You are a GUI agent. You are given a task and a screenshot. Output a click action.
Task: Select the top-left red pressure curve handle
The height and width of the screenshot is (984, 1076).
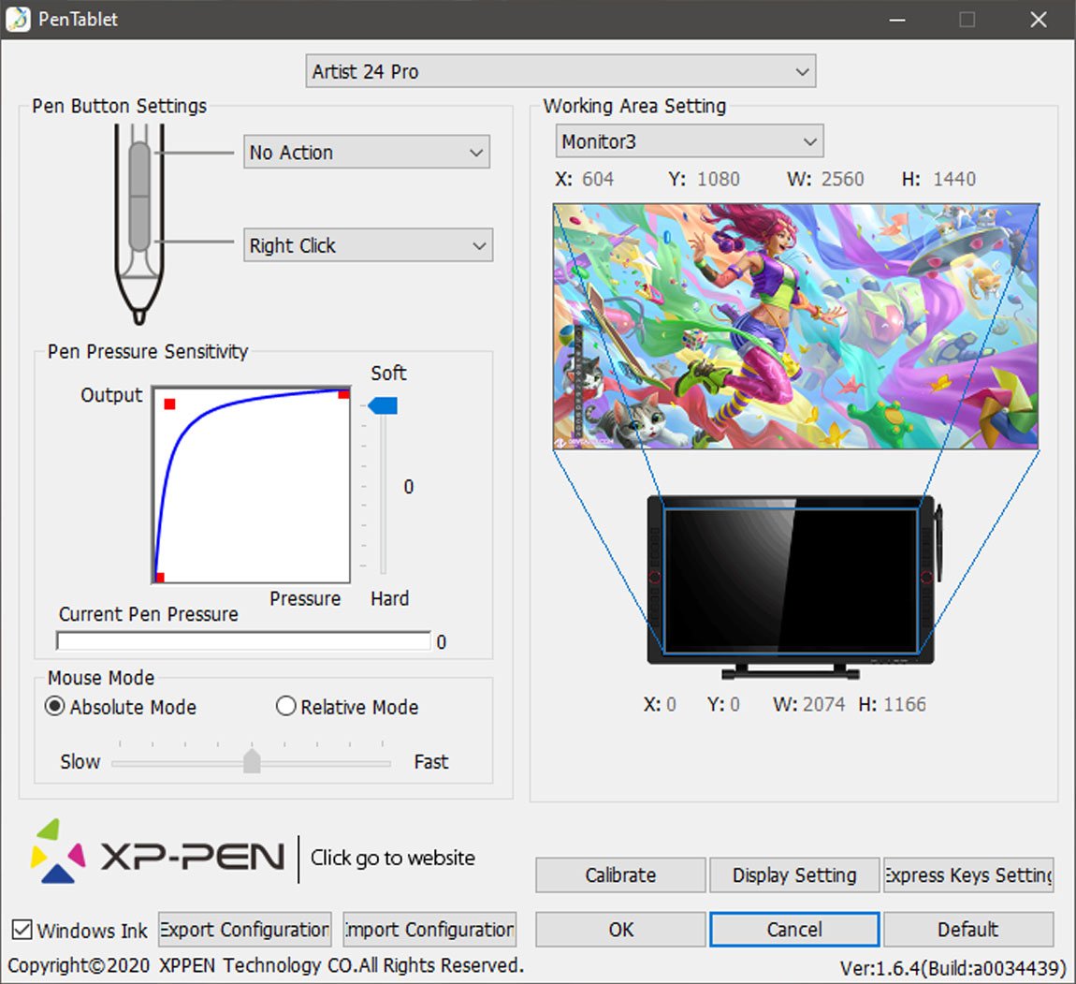click(x=169, y=404)
